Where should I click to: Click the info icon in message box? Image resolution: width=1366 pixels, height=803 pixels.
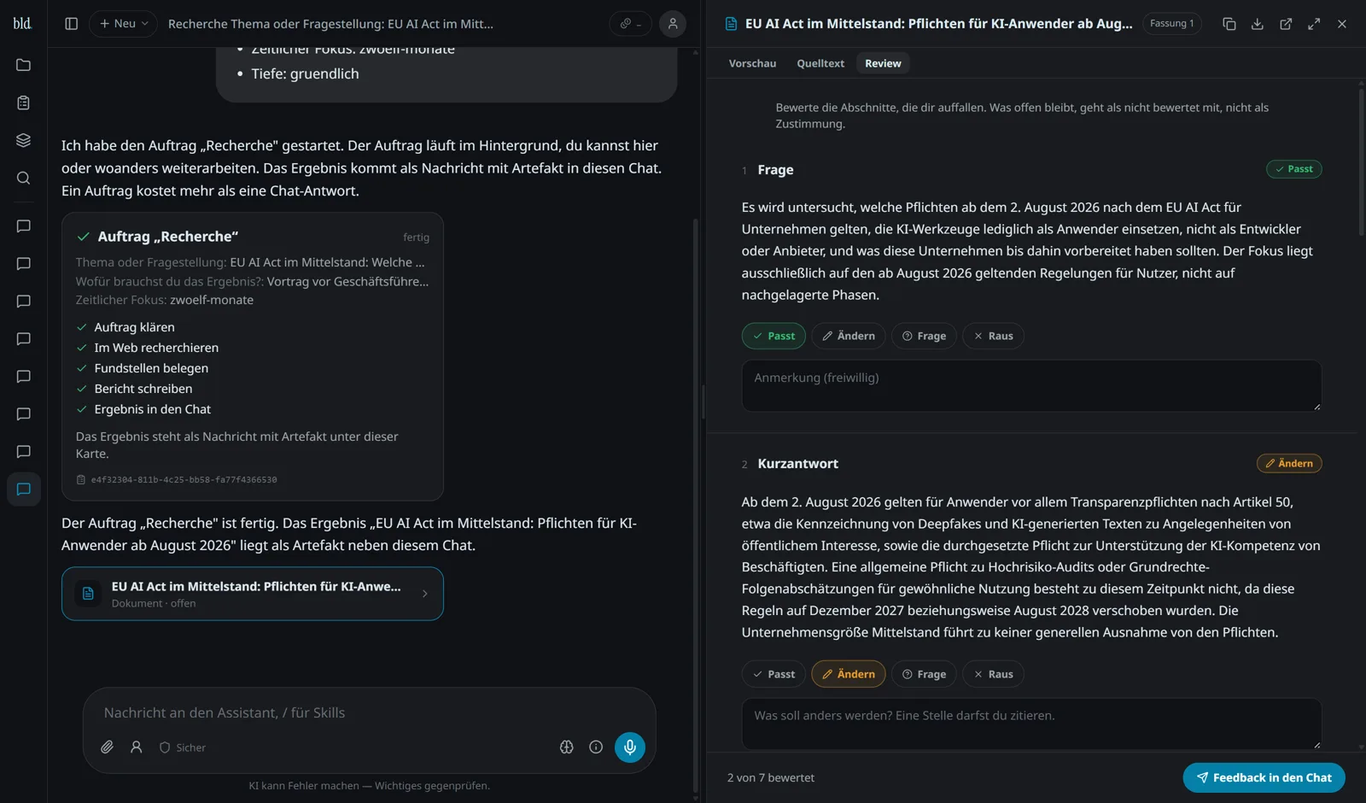[596, 747]
